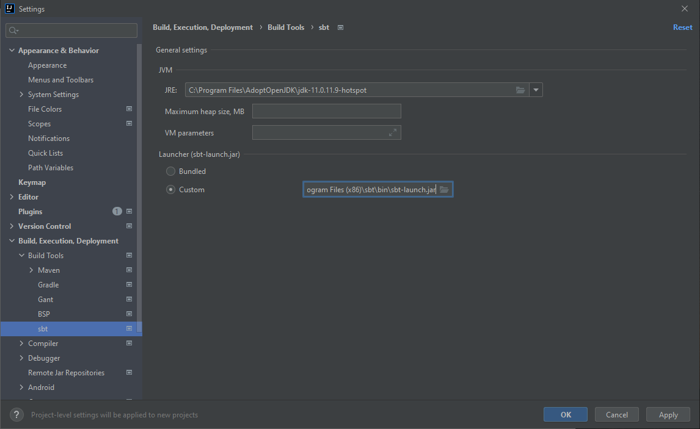Click the Maximum heap size field

click(326, 111)
